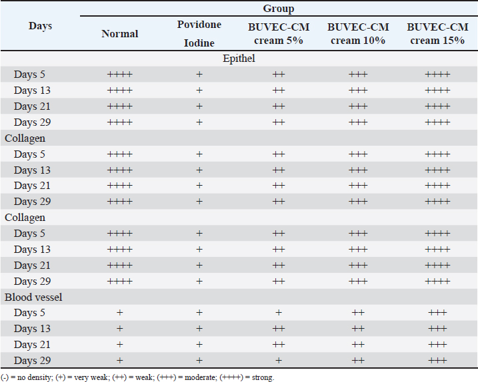Click the density legend footnote text

coord(138,377)
